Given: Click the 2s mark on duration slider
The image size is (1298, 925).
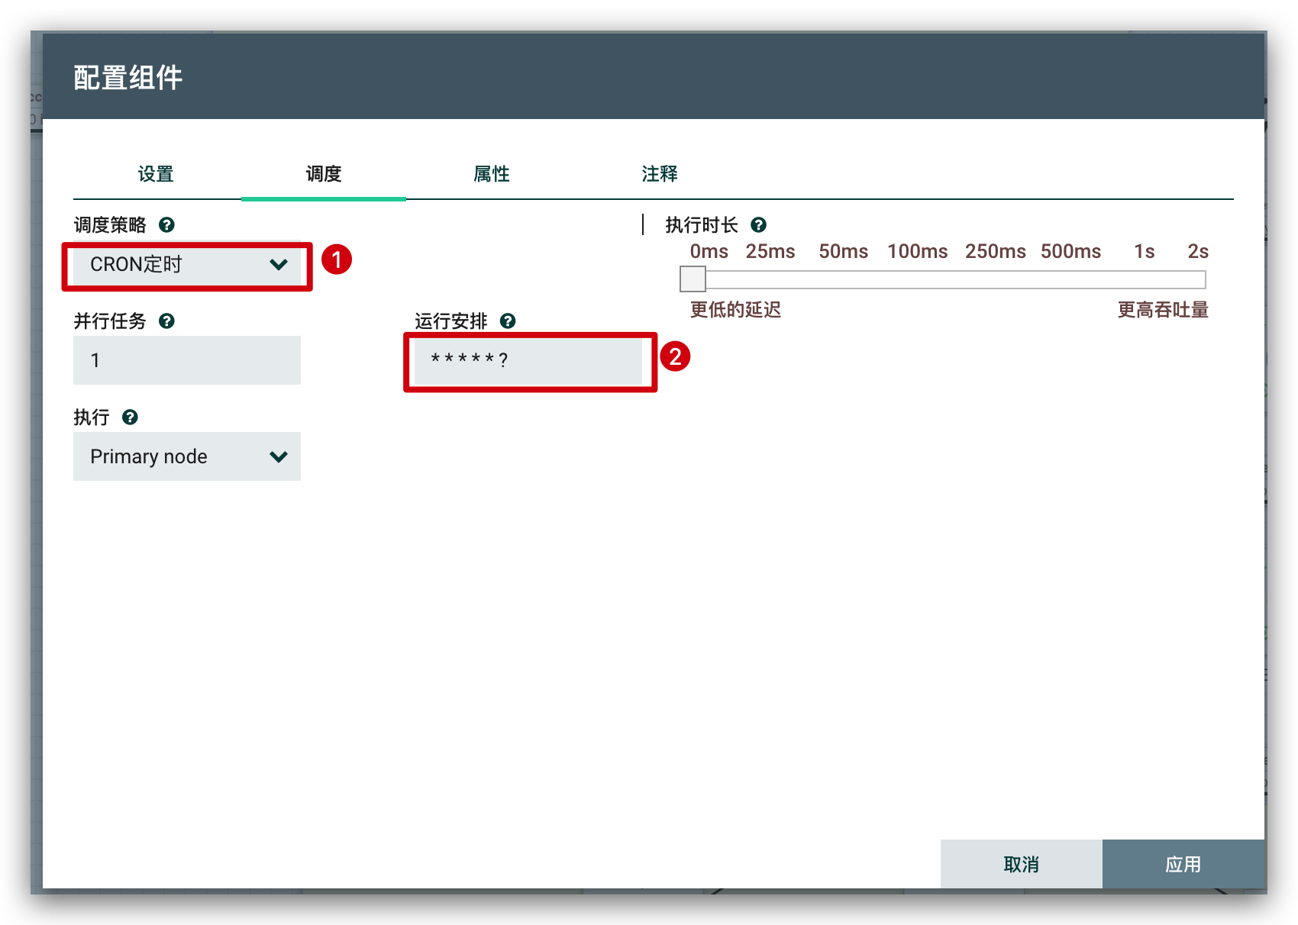Looking at the screenshot, I should [1197, 252].
